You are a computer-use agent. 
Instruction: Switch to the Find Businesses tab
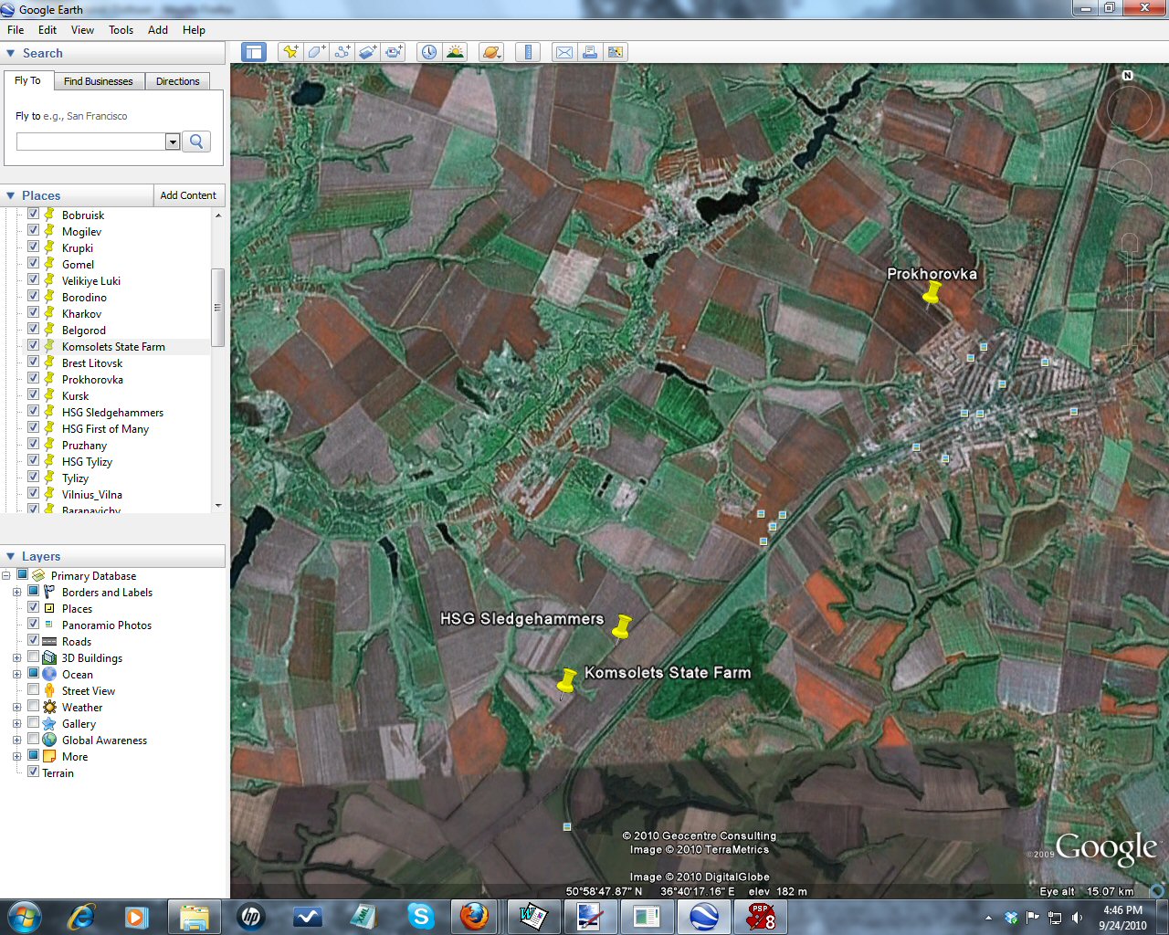[99, 81]
